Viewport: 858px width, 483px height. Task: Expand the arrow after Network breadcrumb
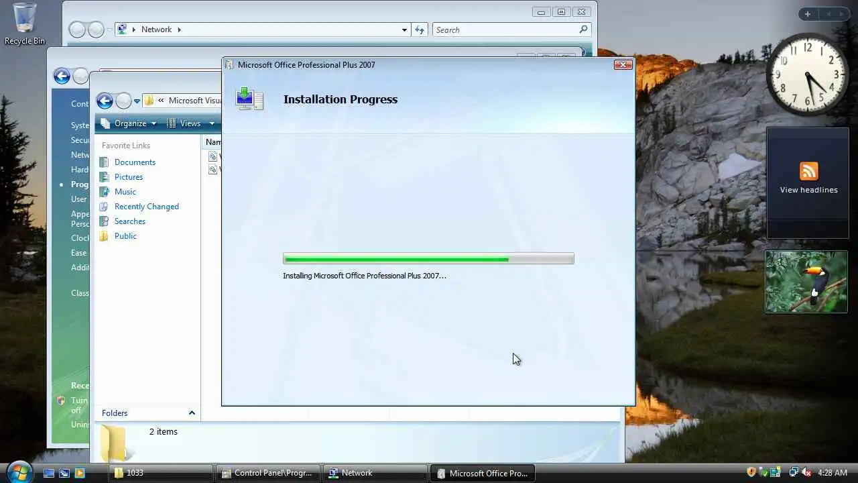tap(179, 30)
